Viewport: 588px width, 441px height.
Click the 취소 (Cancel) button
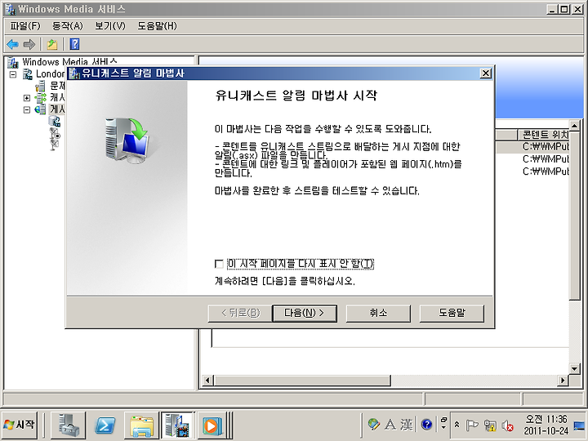coord(378,313)
